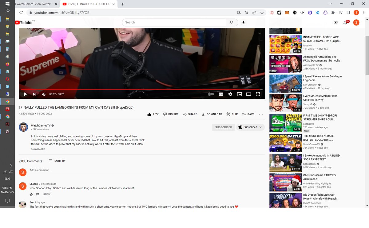Expand the description with Show More
Viewport: 369px width, 228px height.
click(38, 149)
